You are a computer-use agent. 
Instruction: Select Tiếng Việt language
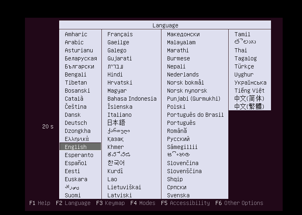point(249,91)
